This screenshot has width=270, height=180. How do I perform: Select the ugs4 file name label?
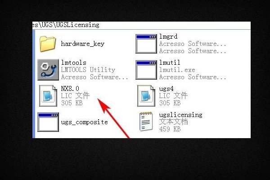(x=166, y=89)
